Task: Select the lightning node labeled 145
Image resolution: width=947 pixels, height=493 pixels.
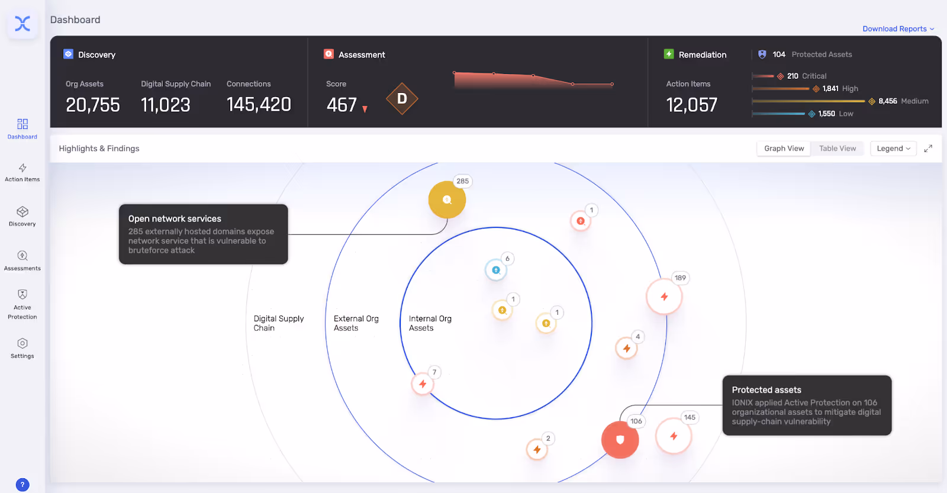Action: tap(674, 436)
